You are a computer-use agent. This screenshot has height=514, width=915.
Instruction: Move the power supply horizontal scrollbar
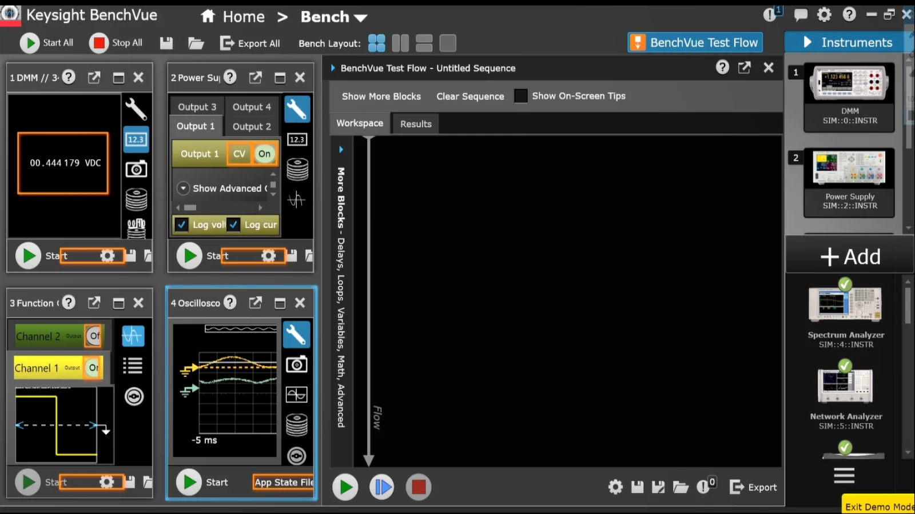(190, 207)
